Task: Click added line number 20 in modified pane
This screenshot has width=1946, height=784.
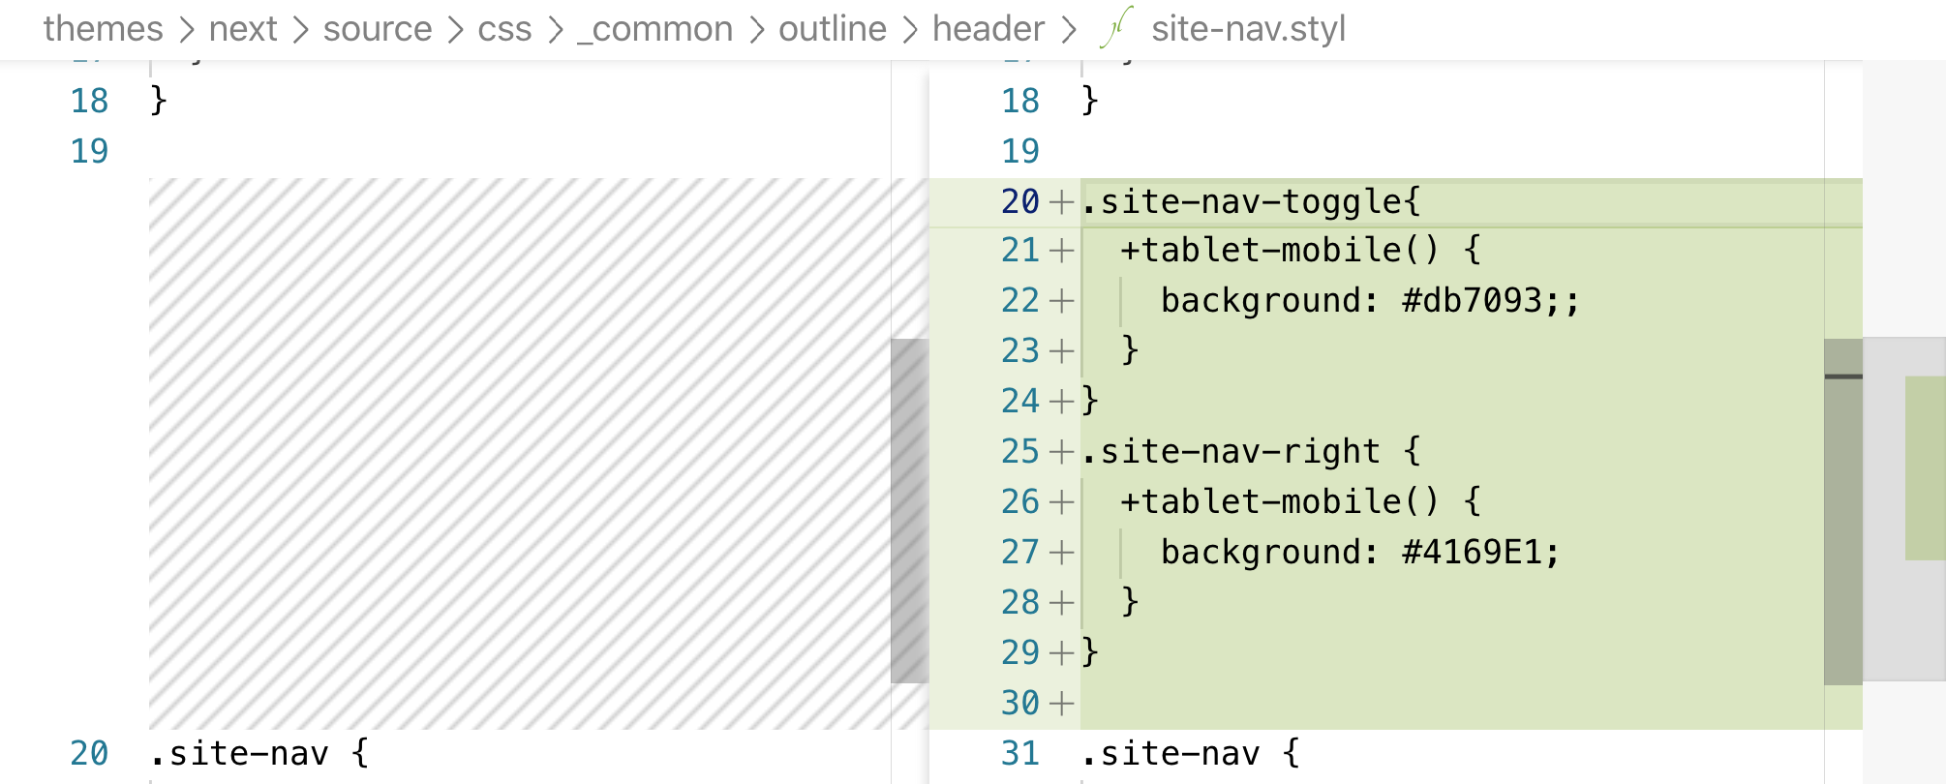Action: pyautogui.click(x=1020, y=201)
